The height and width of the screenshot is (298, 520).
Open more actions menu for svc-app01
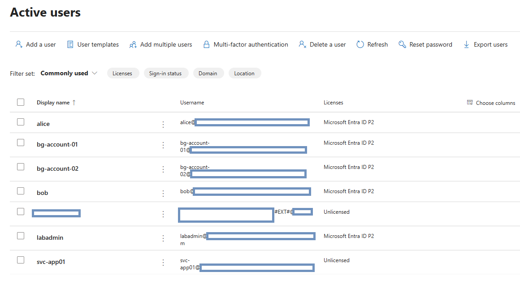point(163,263)
